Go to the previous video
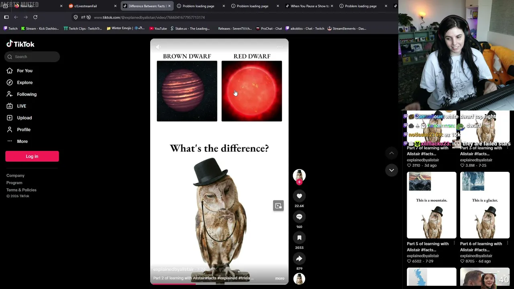This screenshot has height=289, width=514. [x=392, y=153]
